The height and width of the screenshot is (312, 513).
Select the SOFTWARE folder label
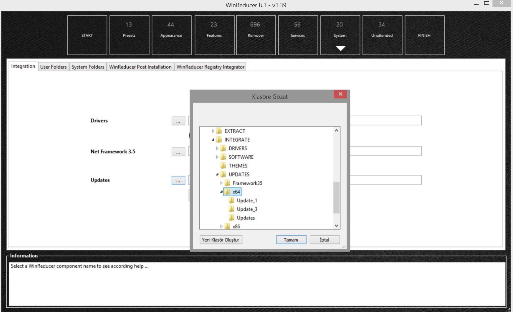(x=241, y=157)
